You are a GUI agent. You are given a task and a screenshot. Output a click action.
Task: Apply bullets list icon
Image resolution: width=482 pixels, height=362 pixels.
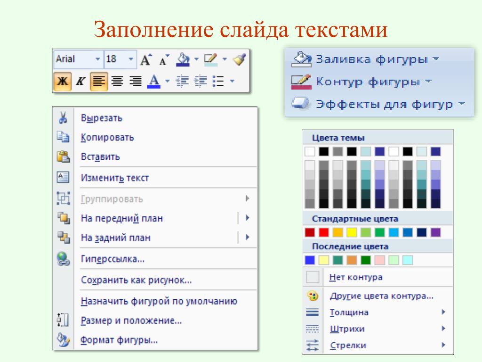(x=218, y=81)
